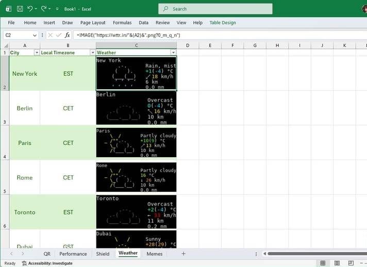This screenshot has height=267, width=367.
Task: Open the Page Layout tab
Action: (x=93, y=23)
